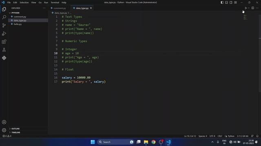Viewport: 261px width, 146px height.
Task: Click the VS Code logo icon in title bar
Action: click(3, 2)
